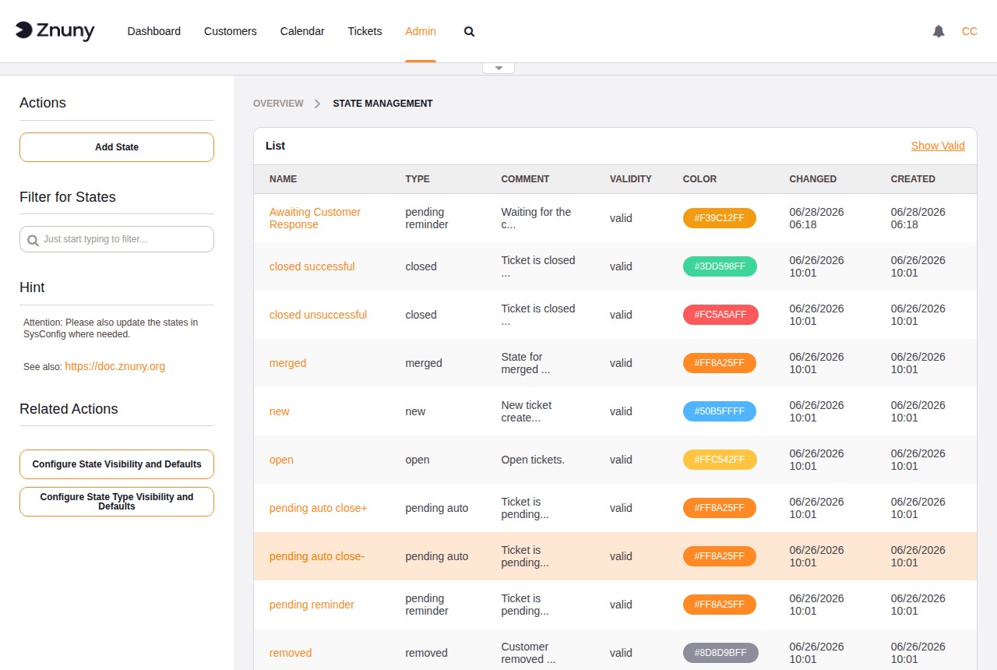Click the #FC5A5AFF color badge
Image resolution: width=997 pixels, height=670 pixels.
pos(720,315)
